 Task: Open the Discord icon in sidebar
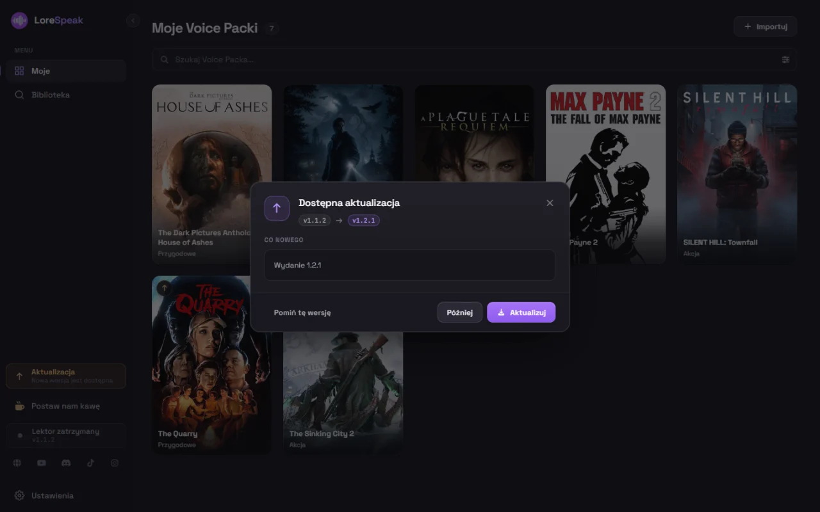[x=66, y=463]
